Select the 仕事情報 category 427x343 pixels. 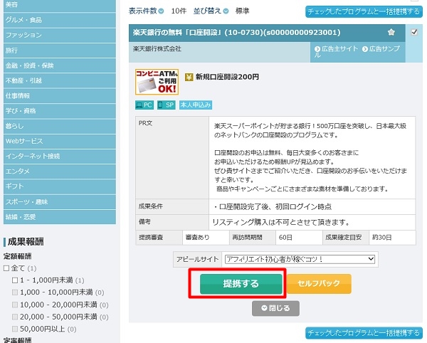(x=60, y=95)
